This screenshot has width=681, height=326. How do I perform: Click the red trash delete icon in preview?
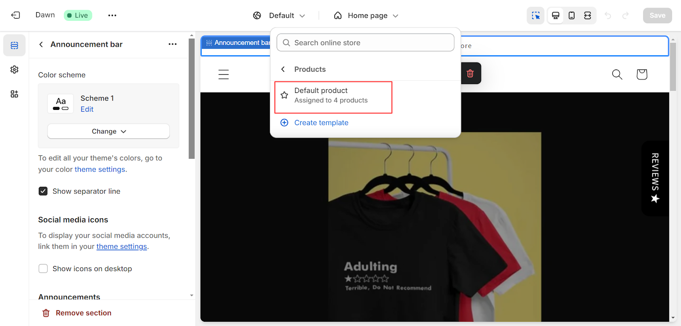pos(470,73)
